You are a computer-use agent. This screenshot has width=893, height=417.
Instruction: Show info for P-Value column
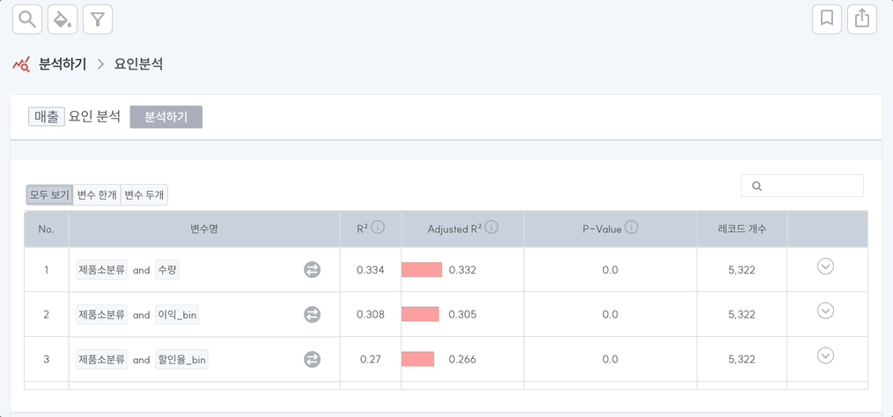tap(631, 228)
